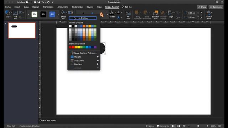Increase shape height with stepper
The height and width of the screenshot is (128, 228).
coord(198,12)
